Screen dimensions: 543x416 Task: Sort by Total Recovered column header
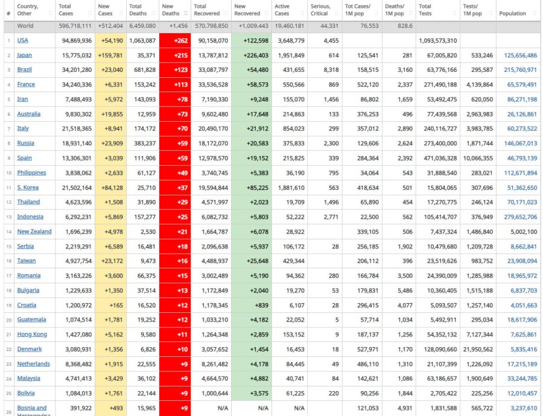211,10
